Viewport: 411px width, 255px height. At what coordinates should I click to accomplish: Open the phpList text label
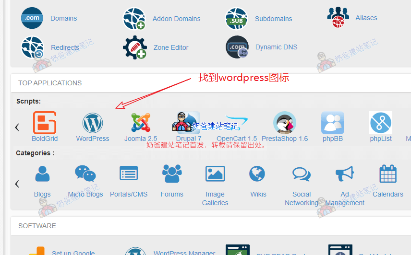pyautogui.click(x=381, y=139)
